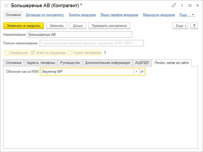This screenshot has height=152, width=203.
Task: Click the Полное наименование input field
Action: 92,43
